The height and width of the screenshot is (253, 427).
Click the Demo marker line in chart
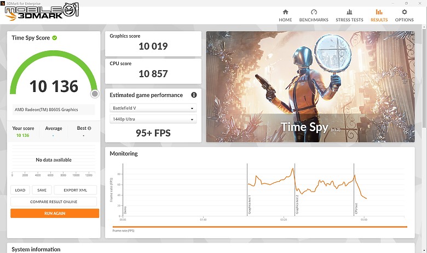(123, 190)
